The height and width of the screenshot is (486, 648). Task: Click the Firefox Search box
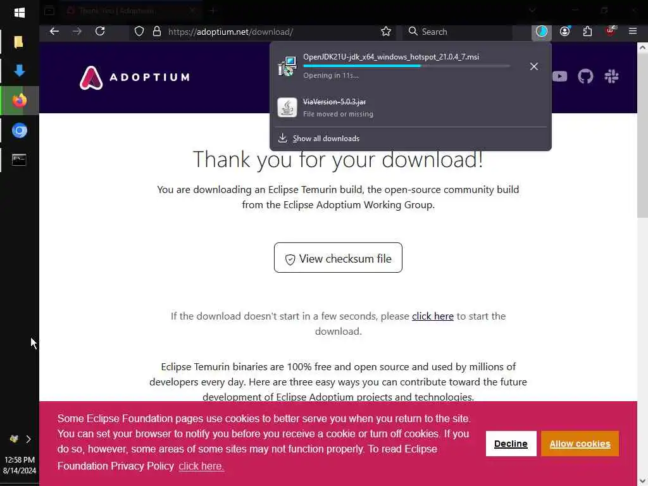pos(458,32)
